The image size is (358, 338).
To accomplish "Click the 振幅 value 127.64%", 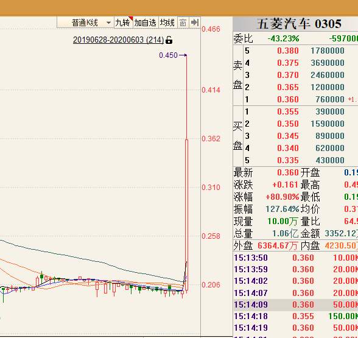I will click(283, 209).
